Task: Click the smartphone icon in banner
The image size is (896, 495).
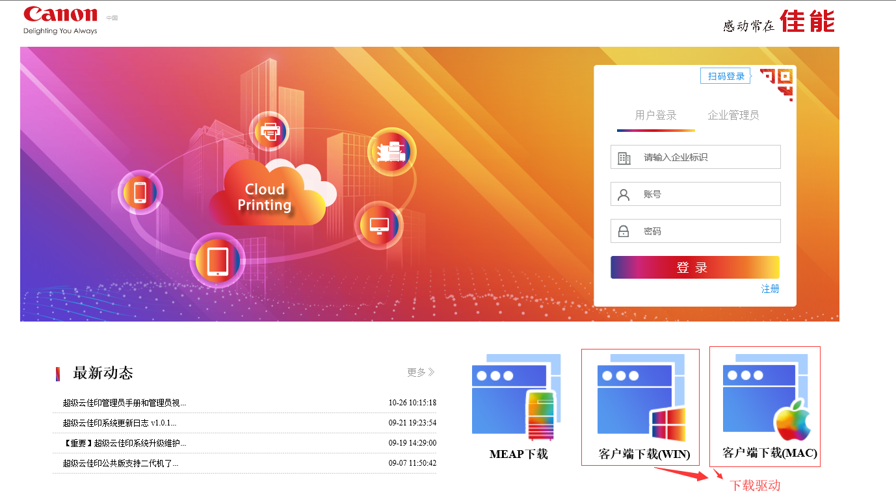Action: (140, 193)
